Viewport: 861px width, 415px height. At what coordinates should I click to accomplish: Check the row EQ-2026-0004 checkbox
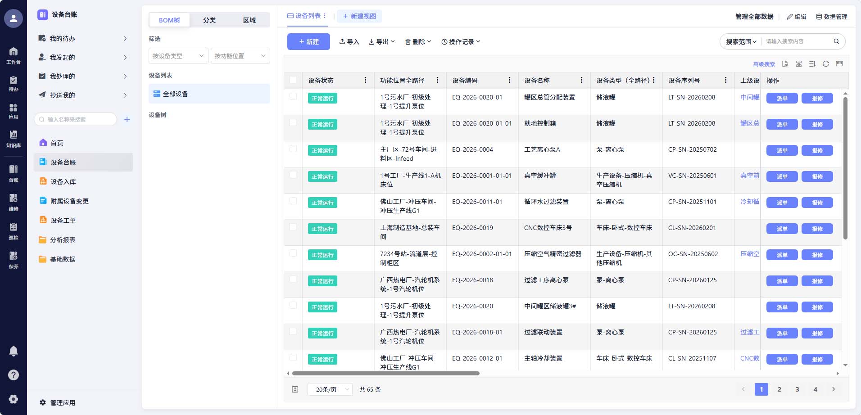293,149
